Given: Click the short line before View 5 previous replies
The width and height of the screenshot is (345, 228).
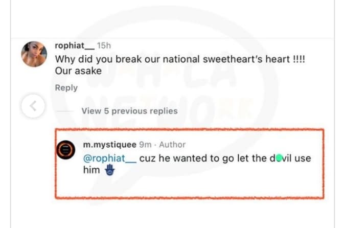Looking at the screenshot, I should click(65, 111).
